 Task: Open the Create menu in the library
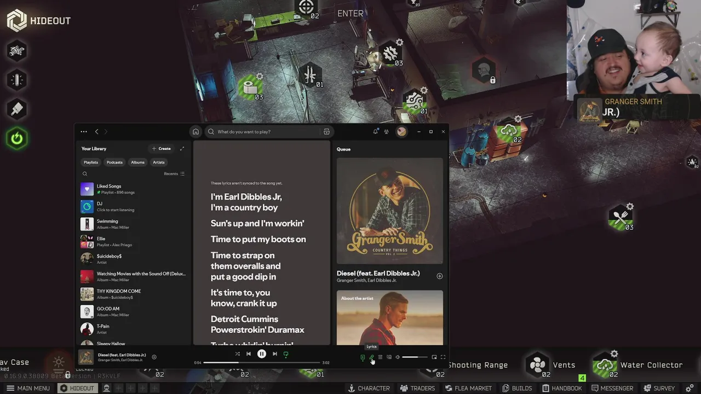[x=162, y=148]
